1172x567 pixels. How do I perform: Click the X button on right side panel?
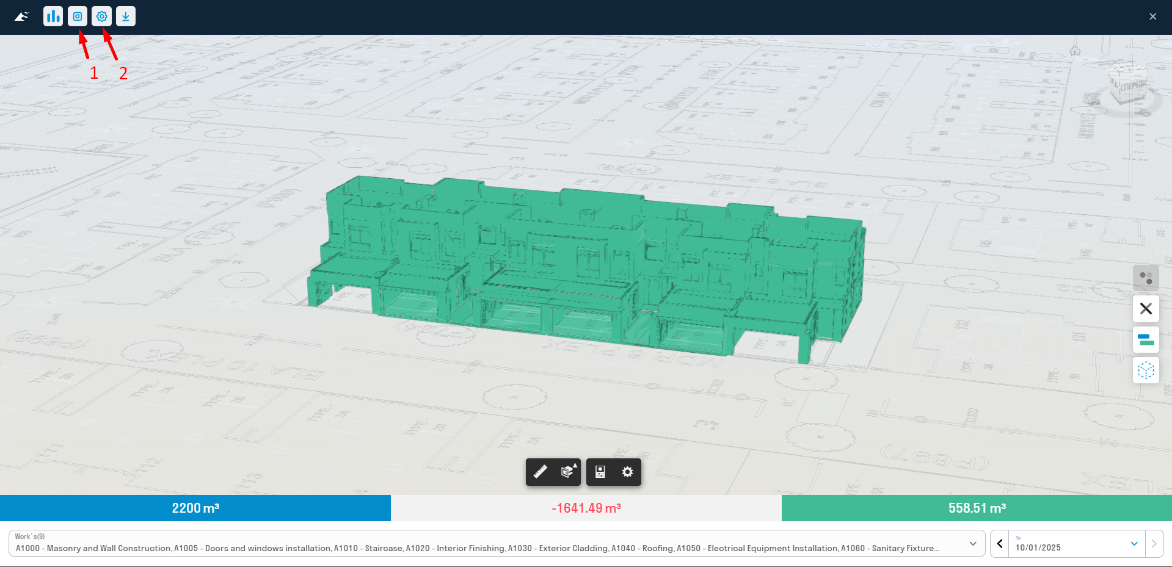pyautogui.click(x=1146, y=308)
